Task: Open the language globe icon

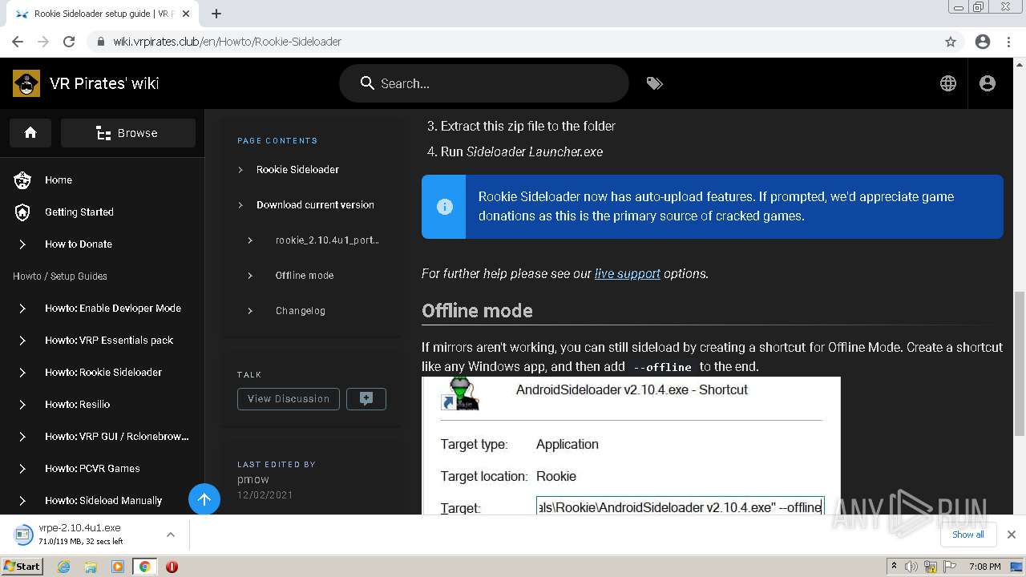Action: (948, 83)
